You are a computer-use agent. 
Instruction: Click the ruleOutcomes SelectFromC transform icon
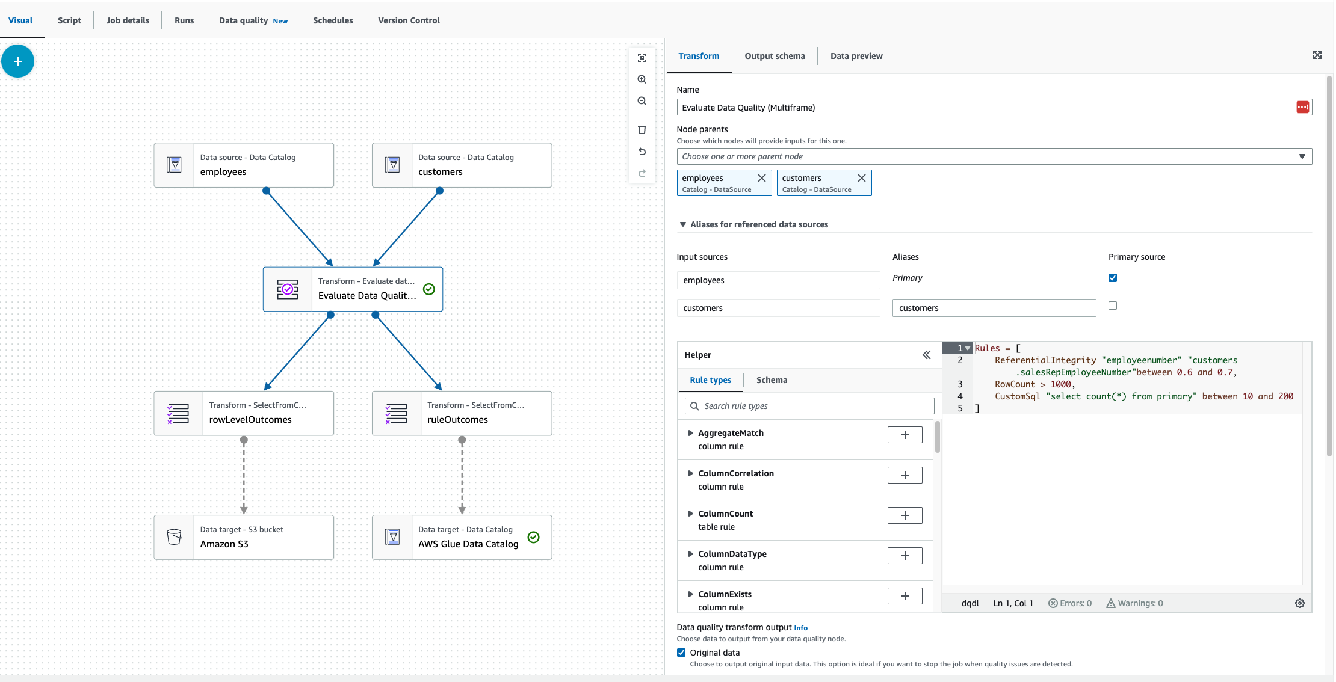pyautogui.click(x=396, y=413)
